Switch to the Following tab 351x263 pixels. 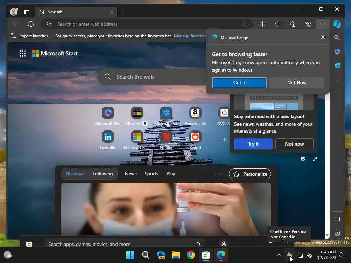pyautogui.click(x=102, y=174)
